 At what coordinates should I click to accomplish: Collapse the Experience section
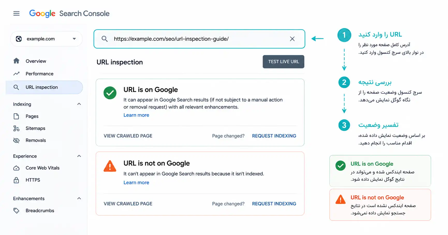(79, 156)
